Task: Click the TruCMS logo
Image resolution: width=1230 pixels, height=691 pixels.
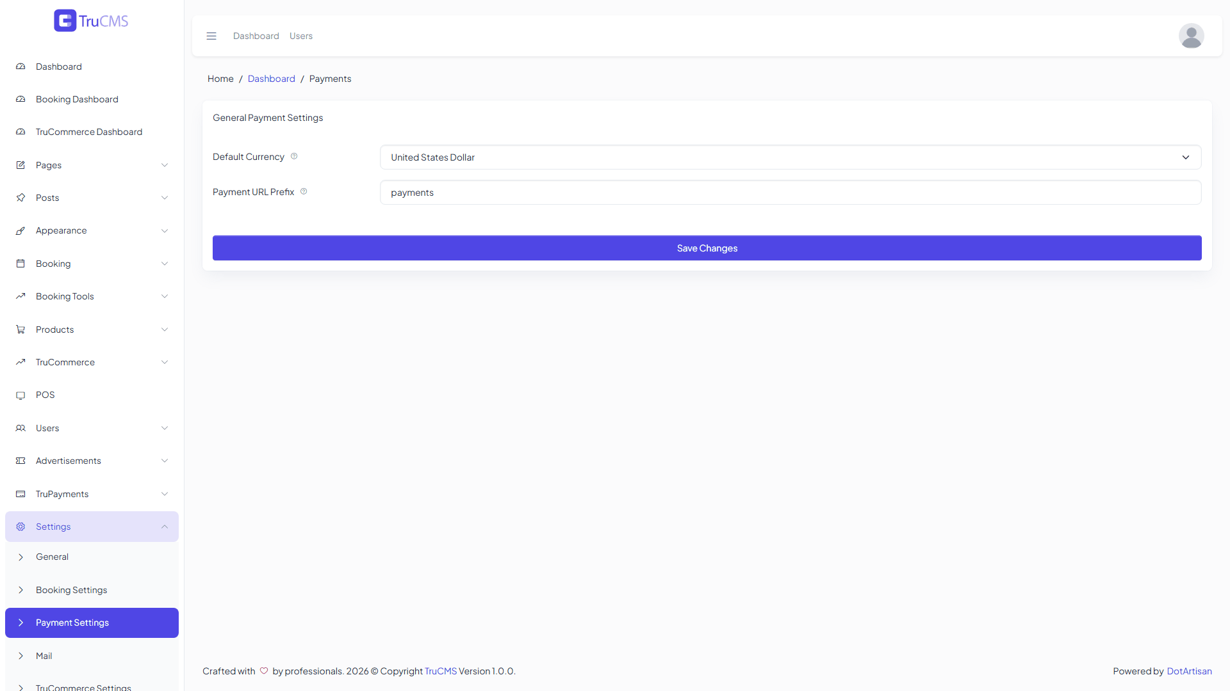Action: pos(91,20)
